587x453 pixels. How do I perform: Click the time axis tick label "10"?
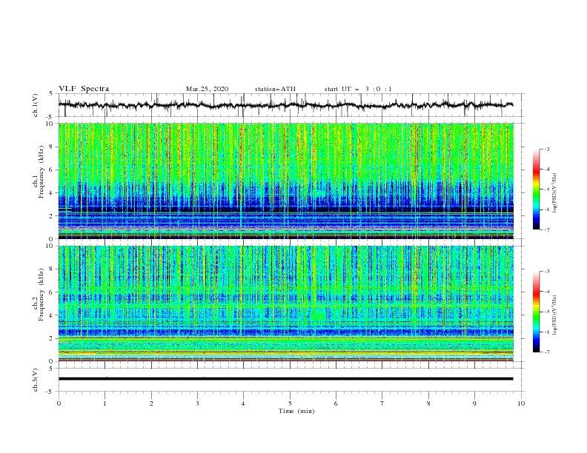pyautogui.click(x=521, y=403)
